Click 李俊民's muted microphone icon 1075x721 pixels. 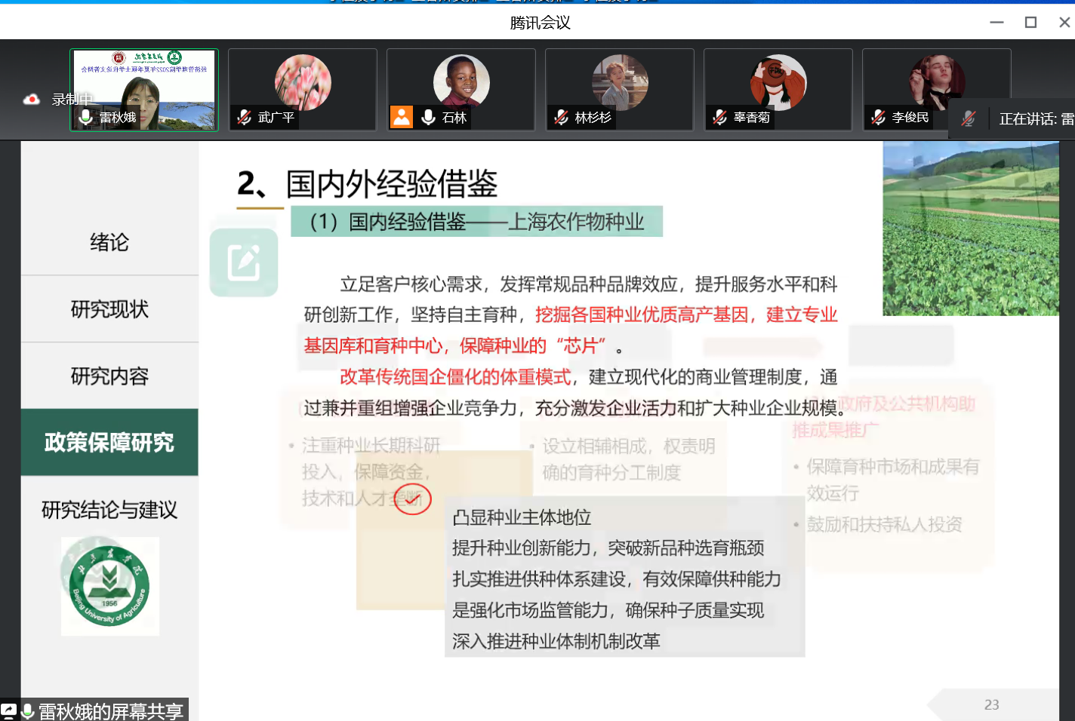click(878, 117)
